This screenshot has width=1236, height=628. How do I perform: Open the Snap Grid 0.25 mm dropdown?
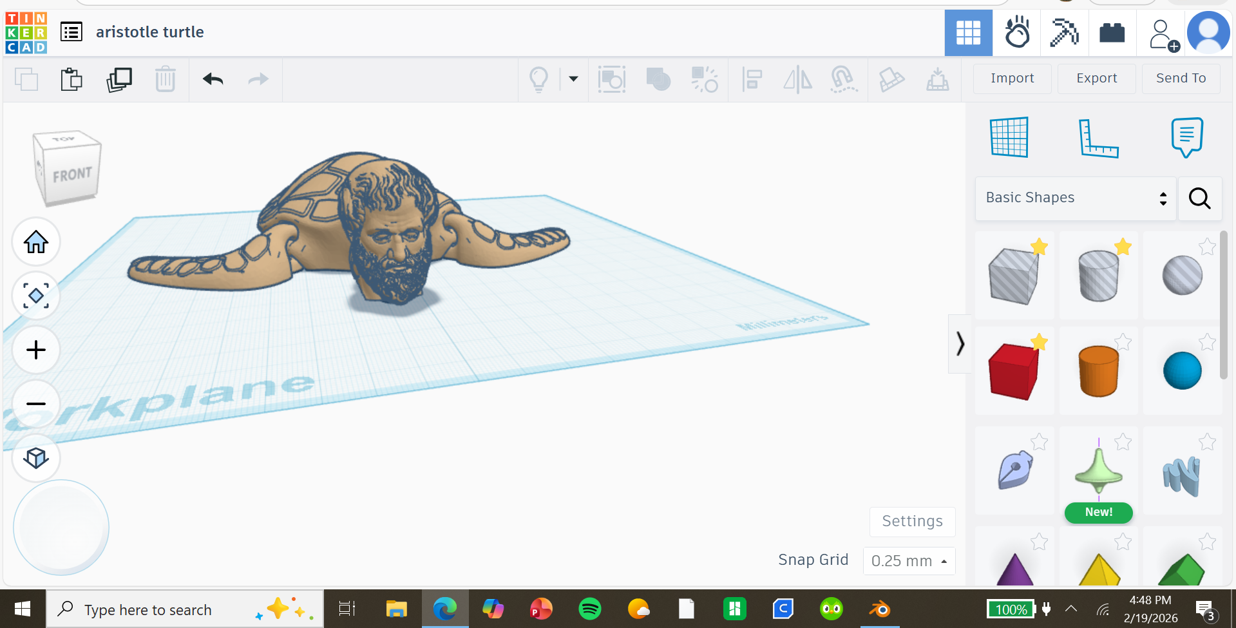pyautogui.click(x=909, y=561)
